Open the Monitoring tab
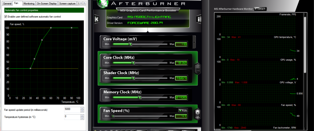Viewport: 314px width, 131px height. pyautogui.click(x=29, y=4)
